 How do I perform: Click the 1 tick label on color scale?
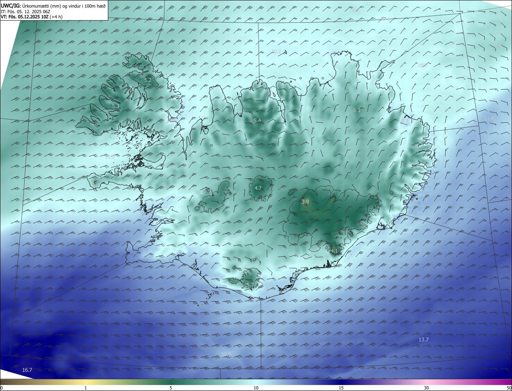pos(86,388)
